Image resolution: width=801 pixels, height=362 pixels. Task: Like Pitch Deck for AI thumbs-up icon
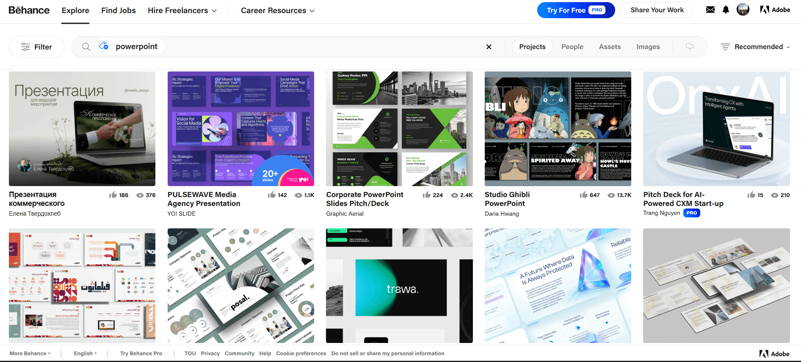click(751, 195)
